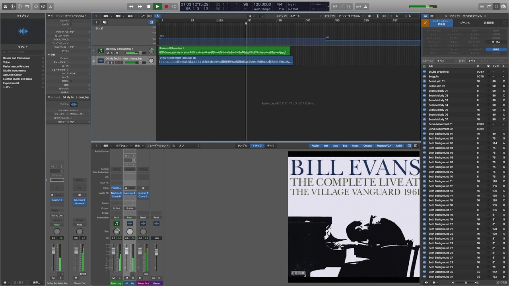The width and height of the screenshot is (509, 286).
Task: Open the Note Pads button
Action: pyautogui.click(x=489, y=7)
